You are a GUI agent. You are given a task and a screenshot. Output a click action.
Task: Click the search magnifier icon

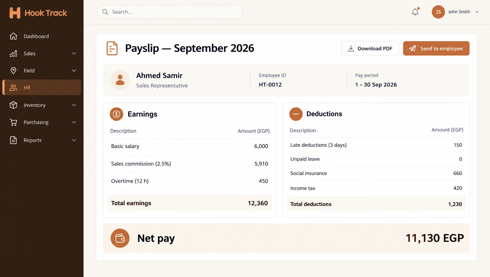[105, 12]
